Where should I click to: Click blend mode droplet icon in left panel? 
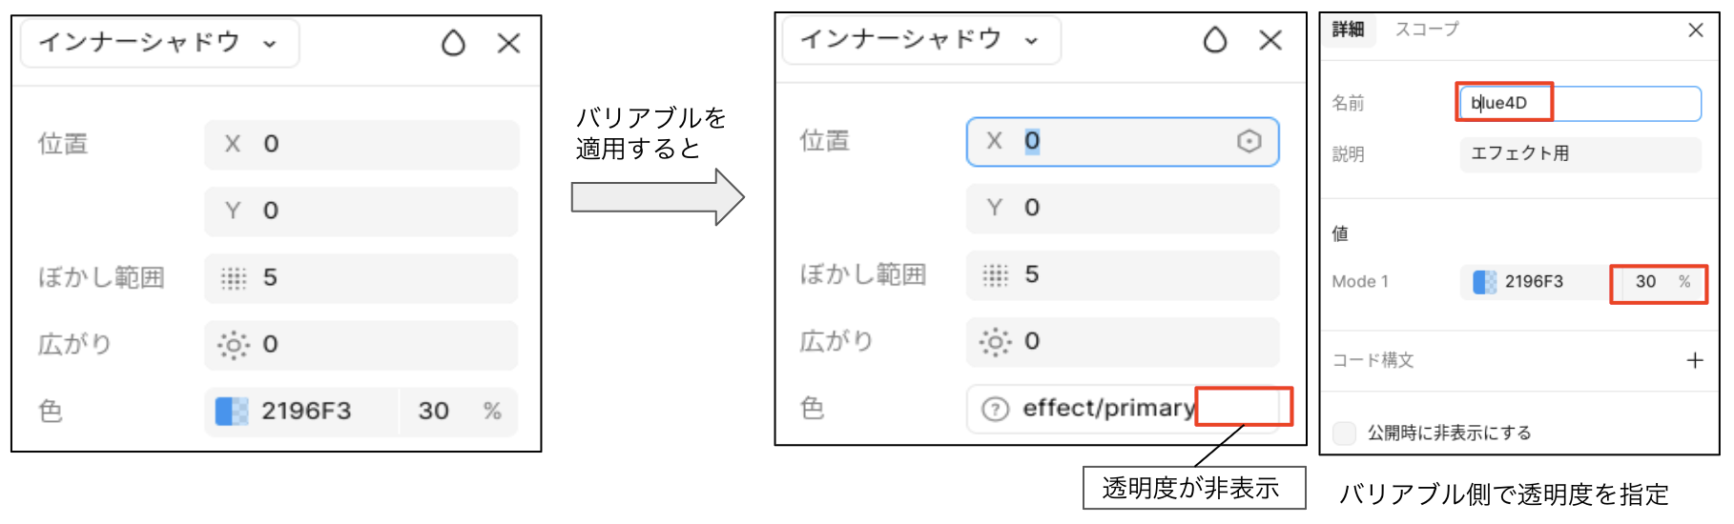pyautogui.click(x=453, y=43)
